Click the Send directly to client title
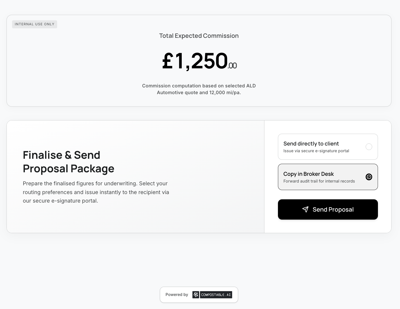This screenshot has width=400, height=309. pyautogui.click(x=311, y=143)
